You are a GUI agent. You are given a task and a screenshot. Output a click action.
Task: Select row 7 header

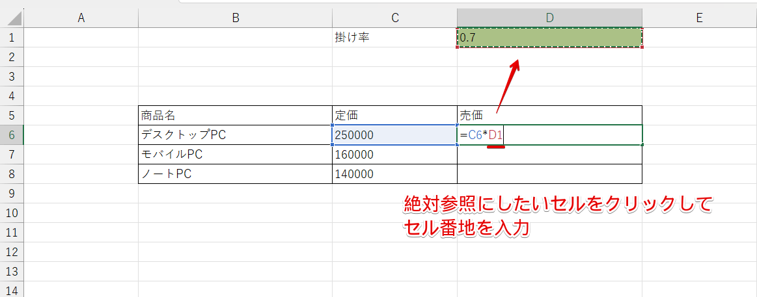[x=12, y=155]
